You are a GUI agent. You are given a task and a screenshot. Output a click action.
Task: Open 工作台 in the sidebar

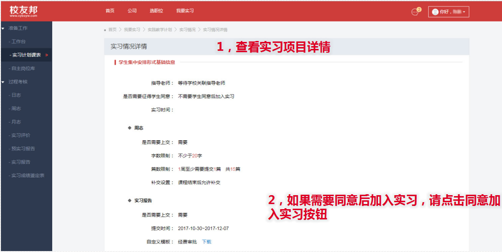19,42
